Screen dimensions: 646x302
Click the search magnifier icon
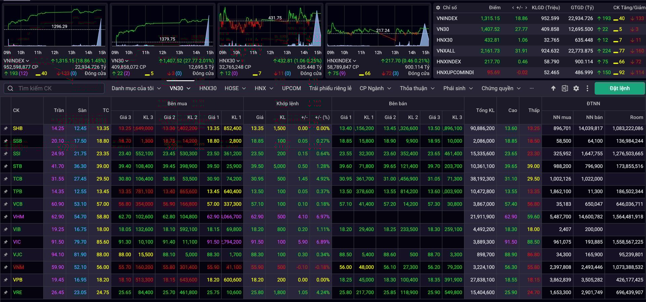coord(10,88)
